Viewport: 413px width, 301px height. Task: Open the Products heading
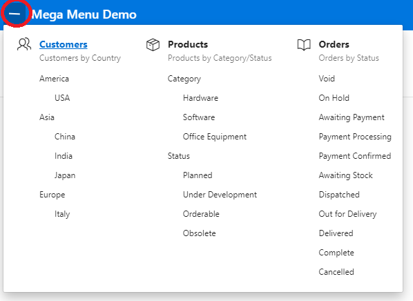click(188, 44)
